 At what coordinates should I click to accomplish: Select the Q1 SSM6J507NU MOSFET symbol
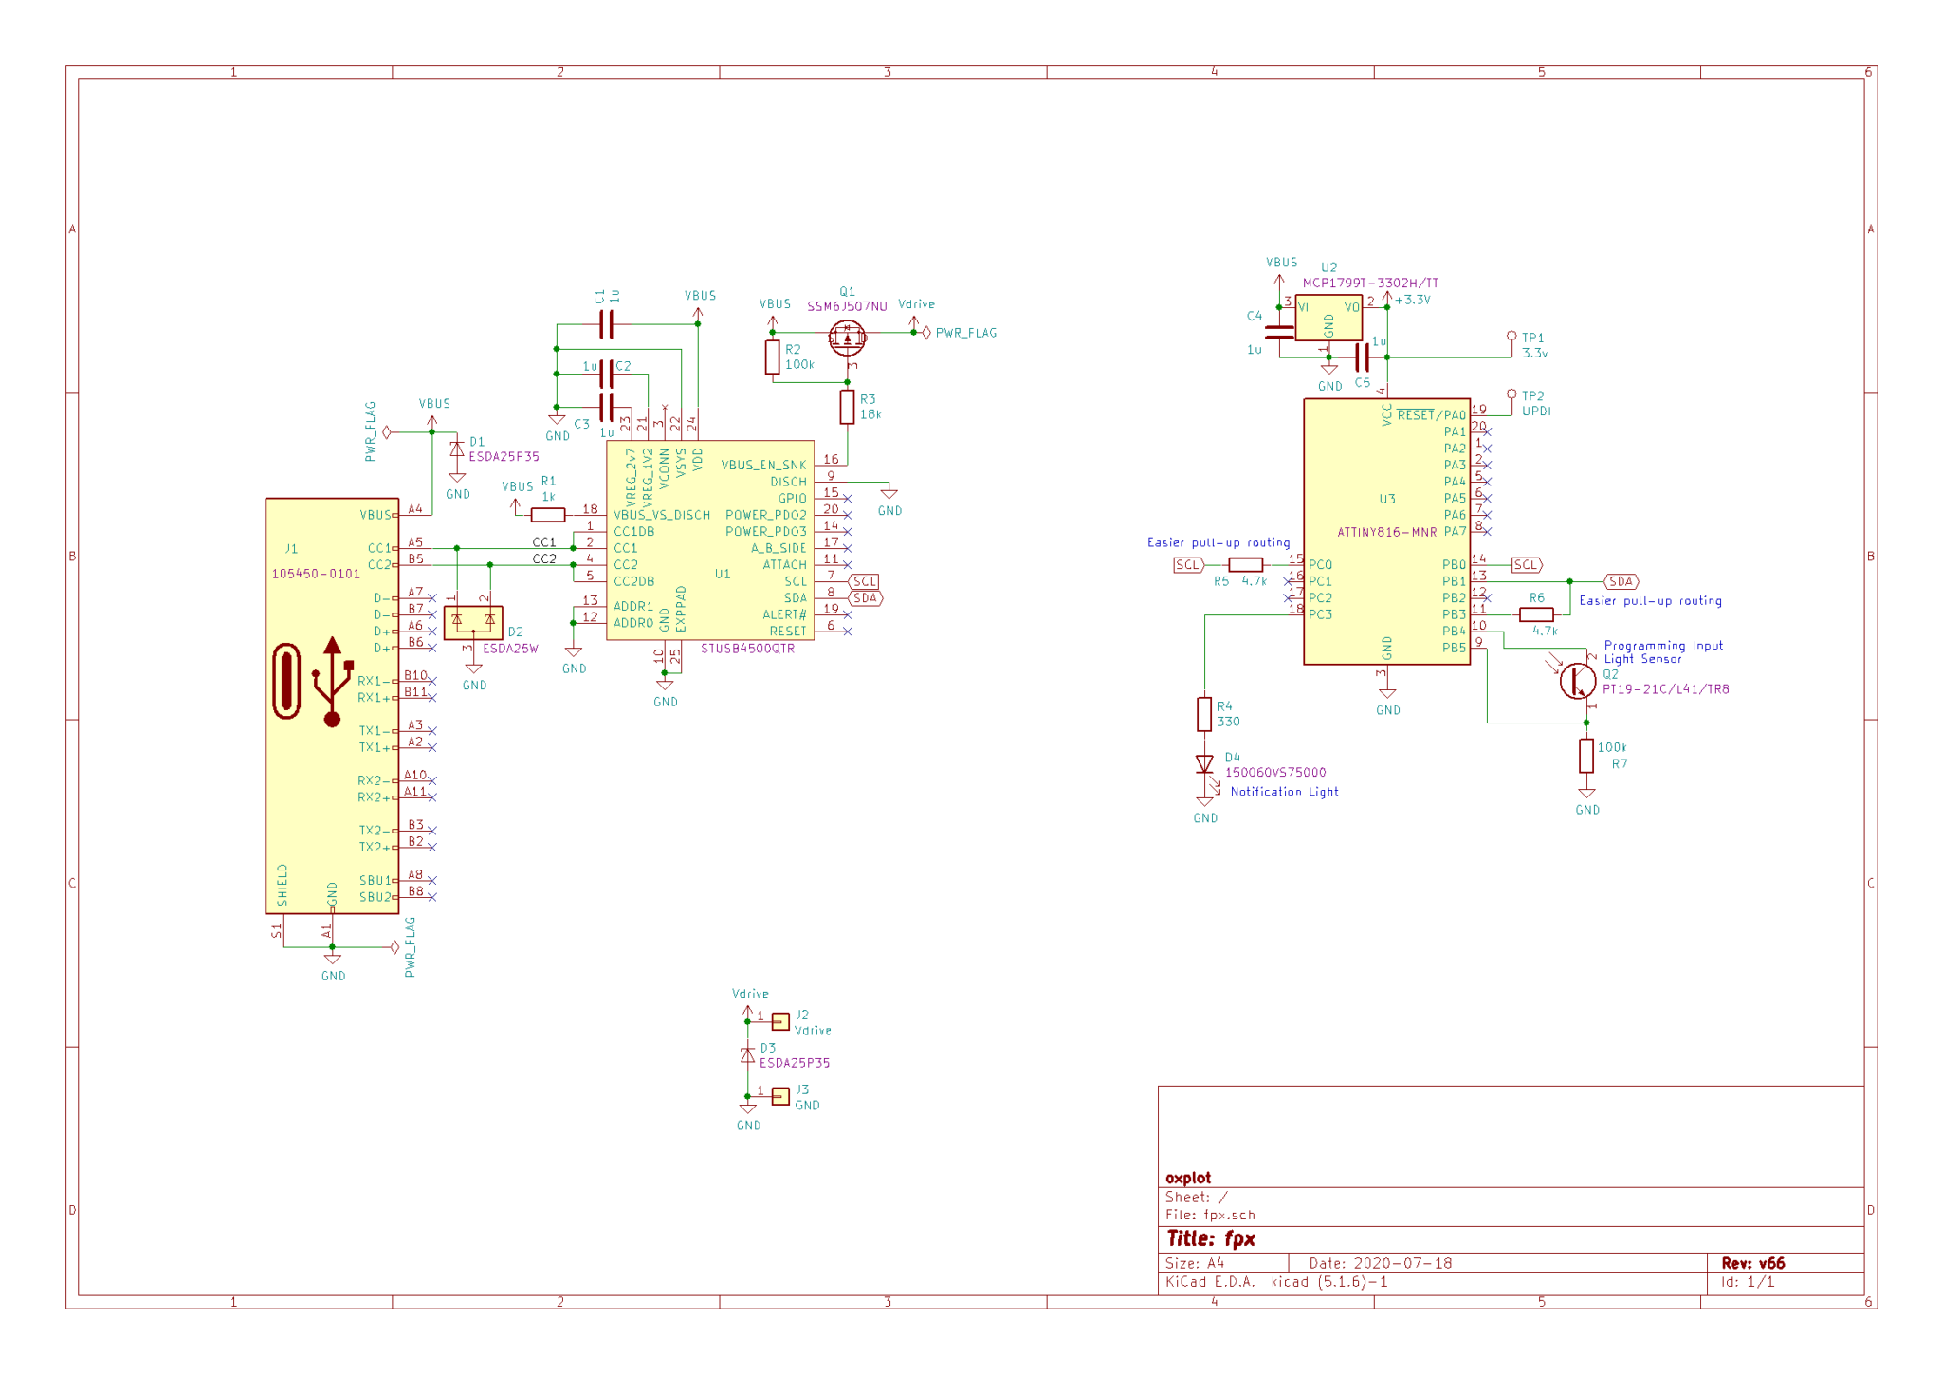coord(846,338)
